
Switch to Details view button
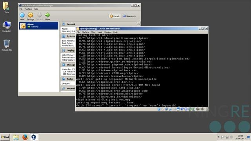(115, 16)
